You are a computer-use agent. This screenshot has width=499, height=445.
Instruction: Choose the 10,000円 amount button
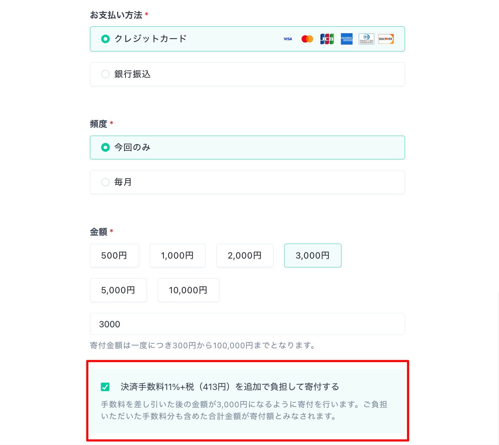coord(188,290)
